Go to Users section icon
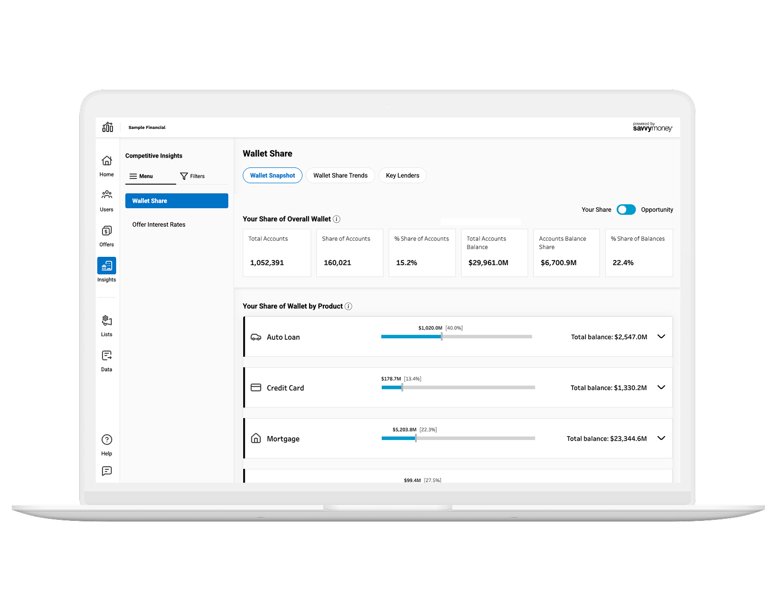Image resolution: width=777 pixels, height=612 pixels. click(x=106, y=195)
